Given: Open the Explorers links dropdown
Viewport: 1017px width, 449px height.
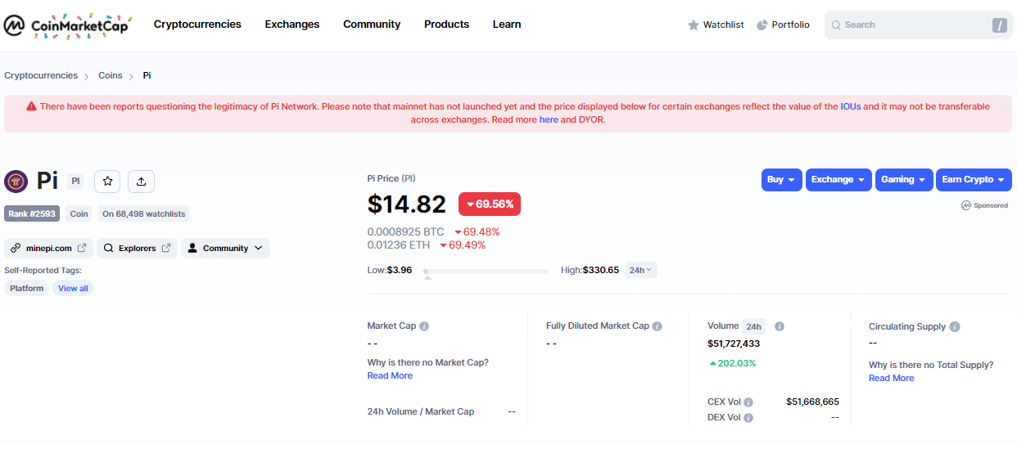Looking at the screenshot, I should (136, 248).
